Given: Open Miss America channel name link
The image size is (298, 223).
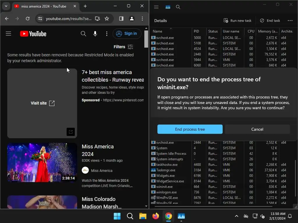Looking at the screenshot, I should click(102, 170).
